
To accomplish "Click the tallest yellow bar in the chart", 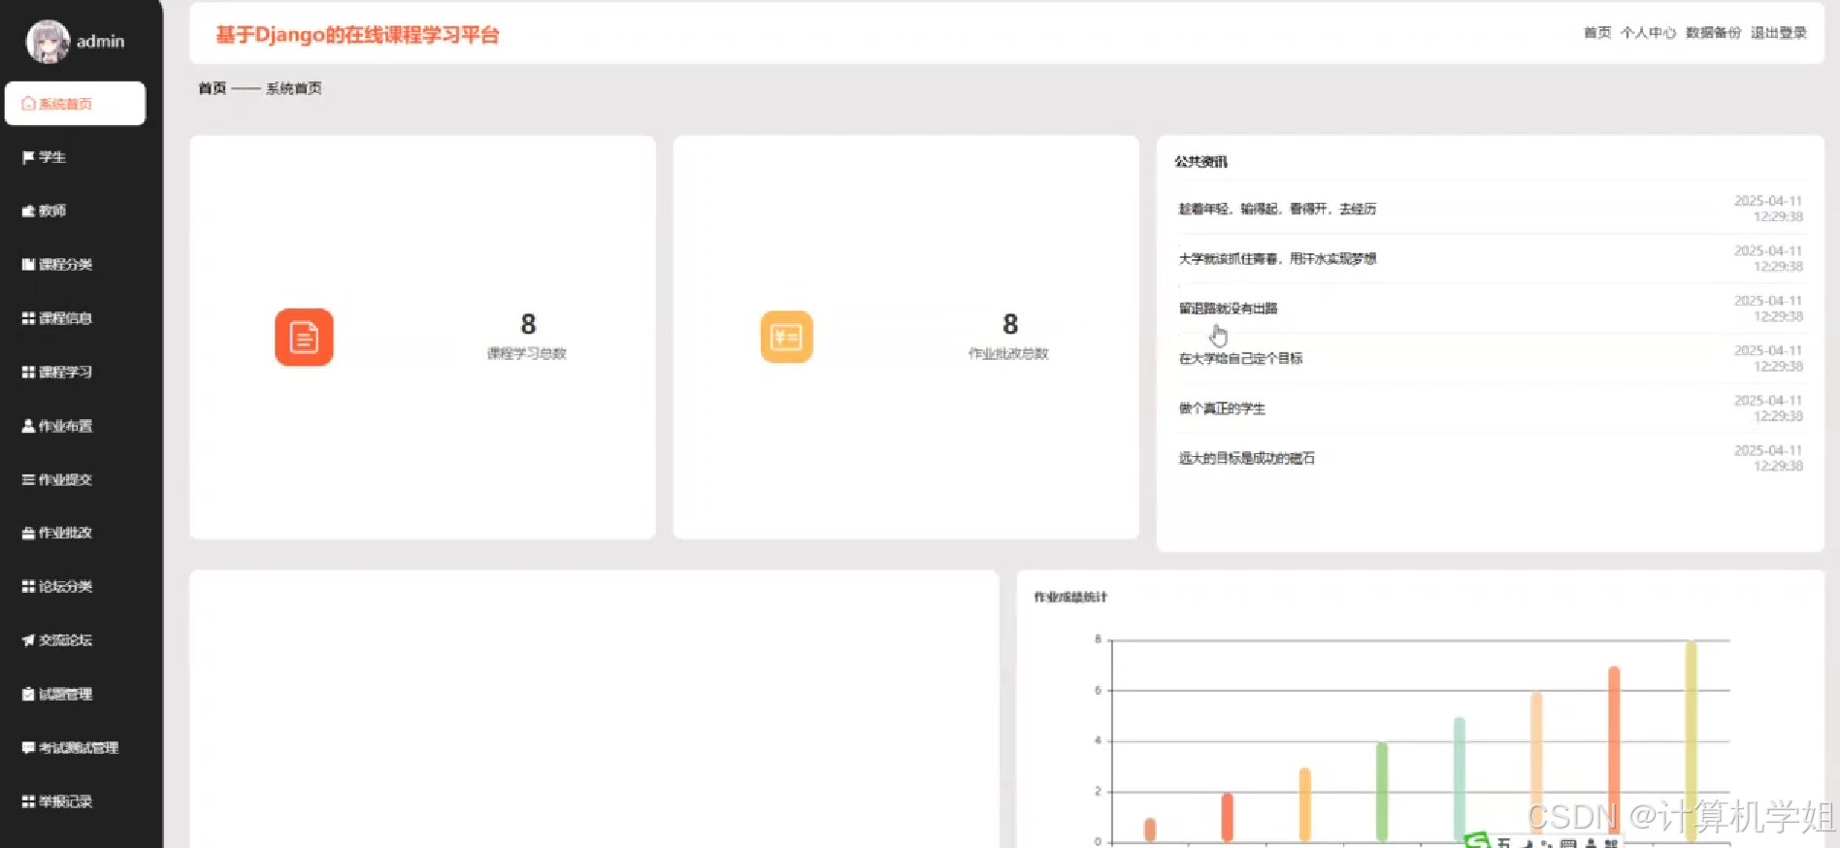I will 1691,741.
